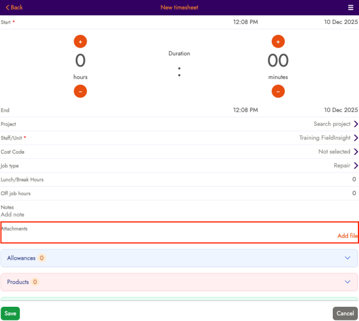The image size is (359, 321).
Task: Change the Start date 10 Dec 2025
Action: (341, 22)
